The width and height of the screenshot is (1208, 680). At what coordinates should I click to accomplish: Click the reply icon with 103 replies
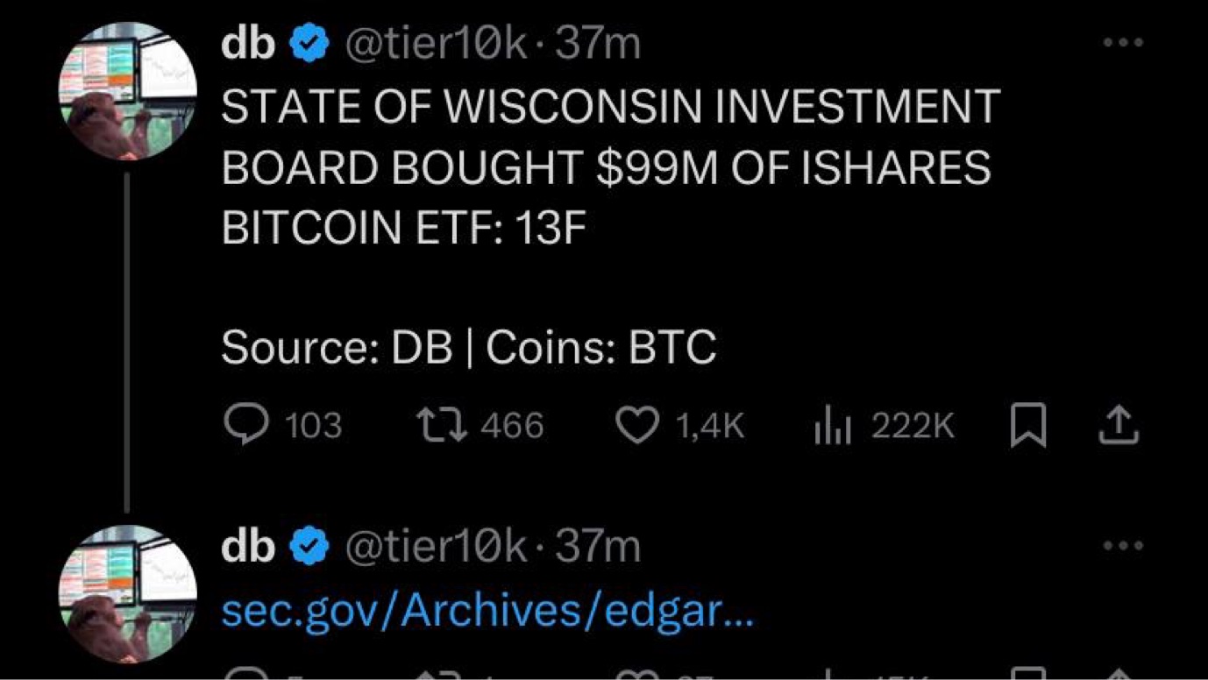[239, 426]
